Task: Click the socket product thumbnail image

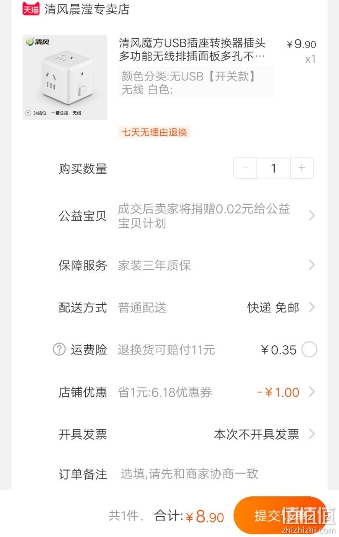Action: click(65, 77)
